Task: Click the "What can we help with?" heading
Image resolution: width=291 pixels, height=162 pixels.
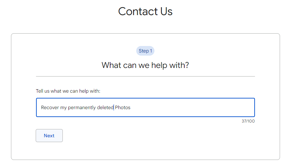Action: (x=145, y=65)
